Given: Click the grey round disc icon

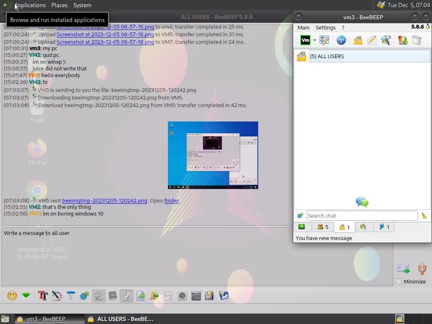Looking at the screenshot, I should [182, 296].
